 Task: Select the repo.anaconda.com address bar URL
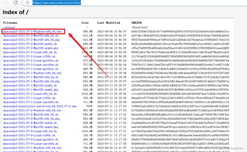coord(57,3)
